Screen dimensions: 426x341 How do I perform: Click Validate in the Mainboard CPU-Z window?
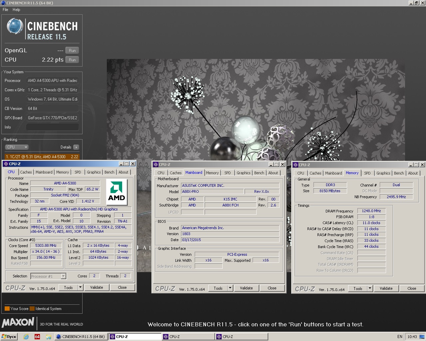pyautogui.click(x=246, y=288)
